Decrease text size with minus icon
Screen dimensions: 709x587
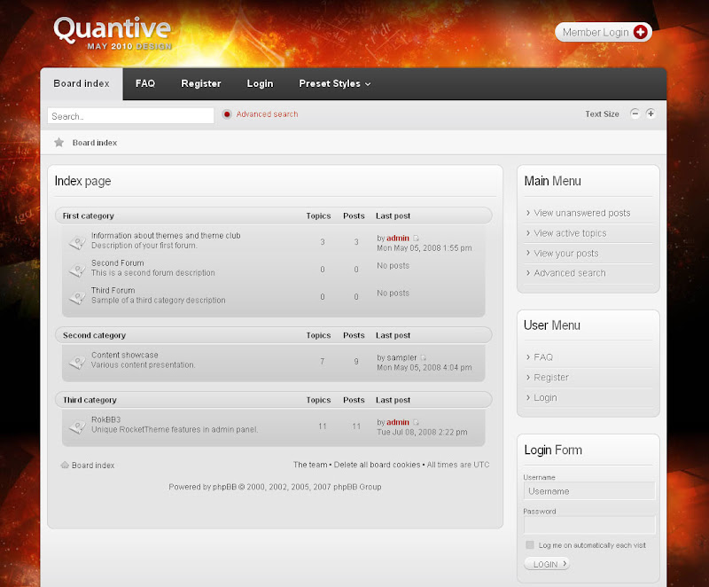[635, 113]
